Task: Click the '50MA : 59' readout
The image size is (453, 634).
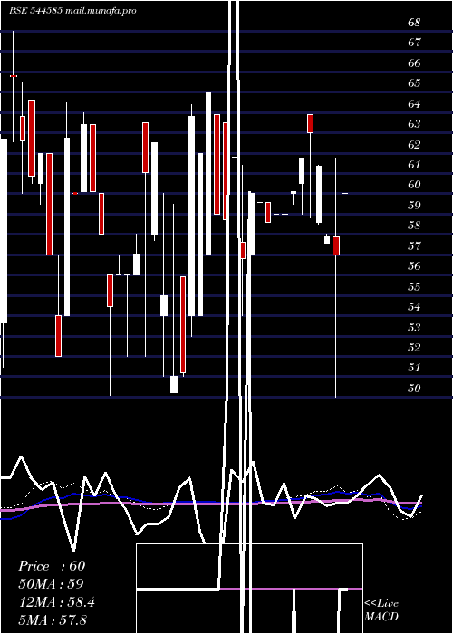Action: point(51,584)
